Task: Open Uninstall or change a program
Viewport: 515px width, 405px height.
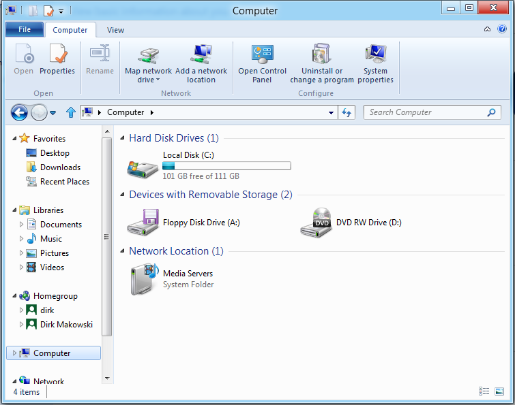Action: pyautogui.click(x=322, y=63)
